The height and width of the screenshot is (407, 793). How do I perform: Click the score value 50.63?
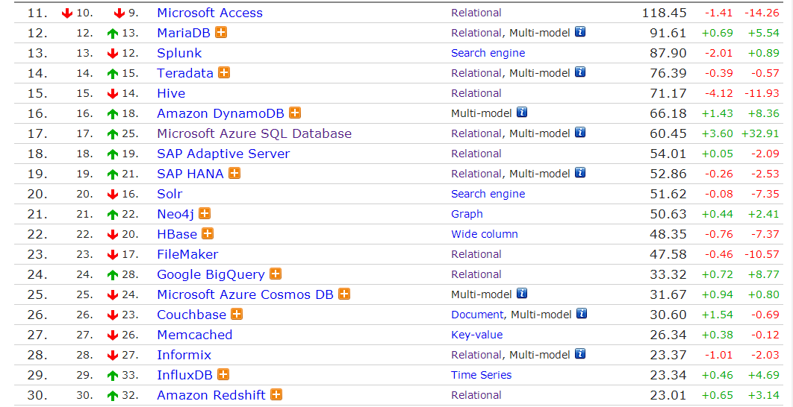coord(668,214)
